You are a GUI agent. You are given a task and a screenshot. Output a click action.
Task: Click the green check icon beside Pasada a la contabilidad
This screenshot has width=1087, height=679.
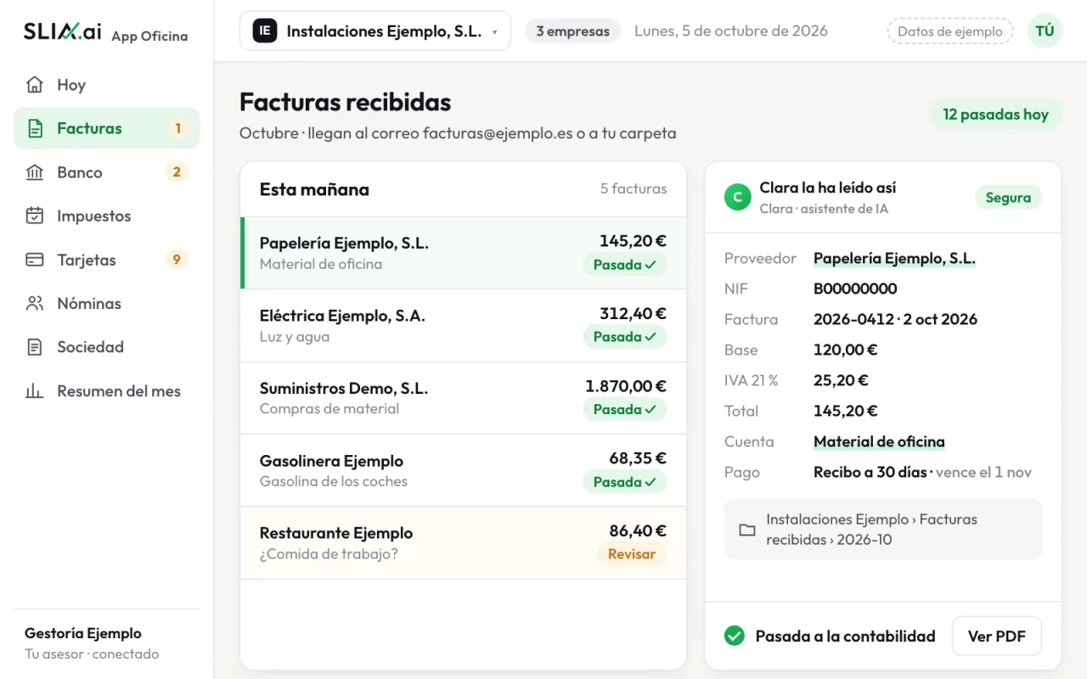click(735, 636)
